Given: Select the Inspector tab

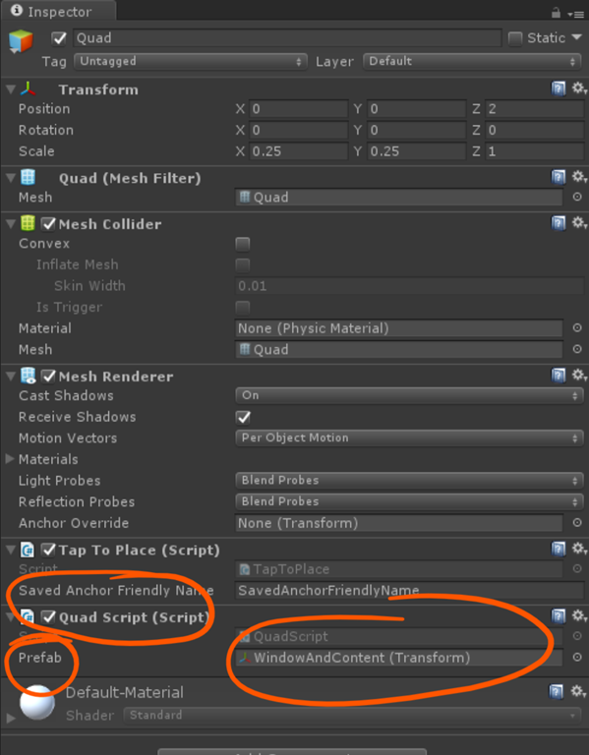Looking at the screenshot, I should [x=58, y=11].
